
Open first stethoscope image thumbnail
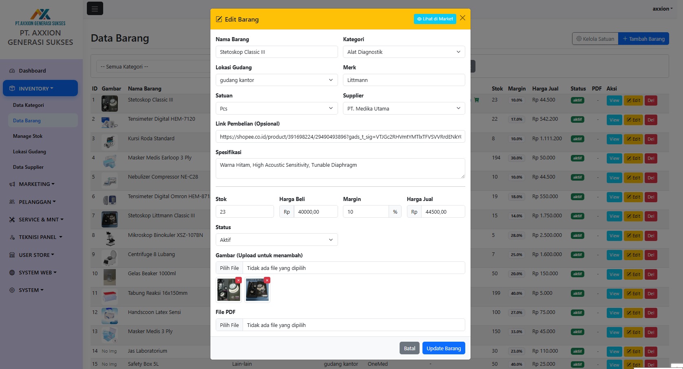click(228, 290)
